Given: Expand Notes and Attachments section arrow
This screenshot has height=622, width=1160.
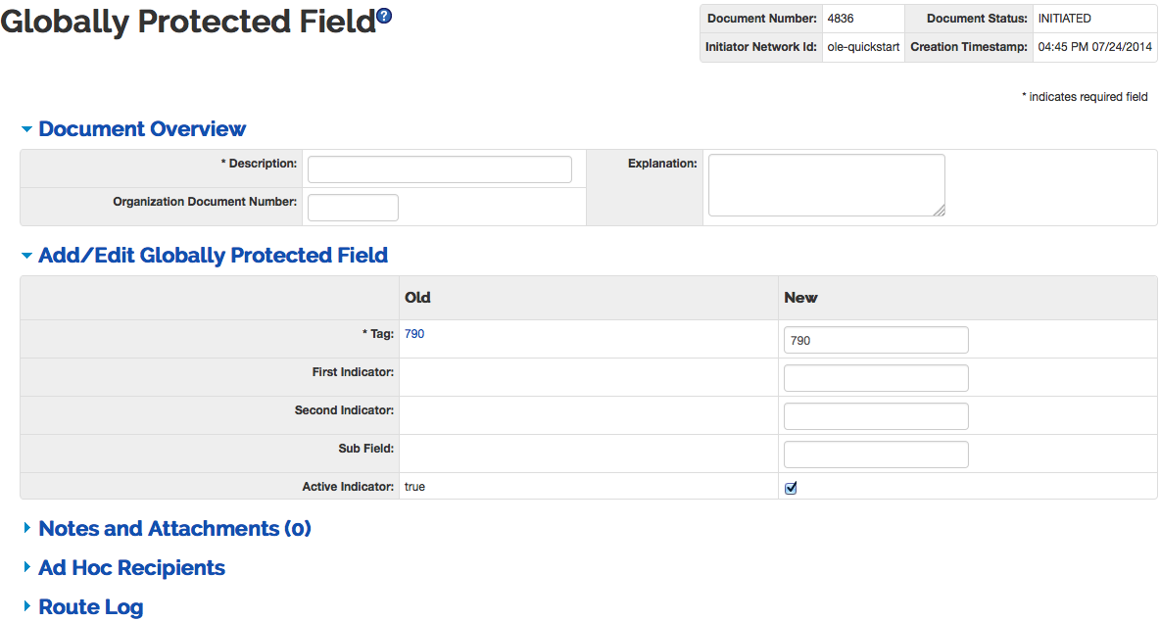Looking at the screenshot, I should (26, 529).
